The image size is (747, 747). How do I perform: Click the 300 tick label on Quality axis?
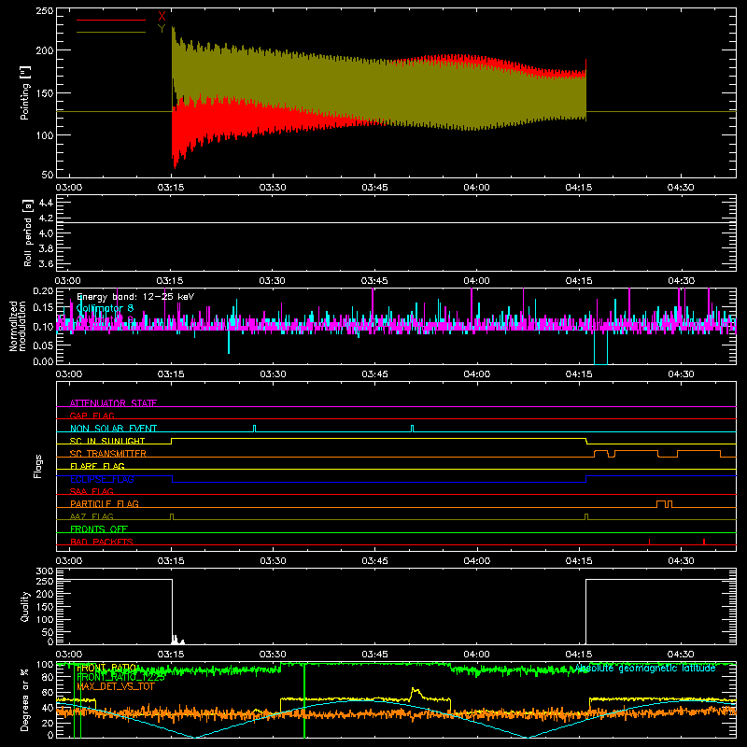pos(45,571)
